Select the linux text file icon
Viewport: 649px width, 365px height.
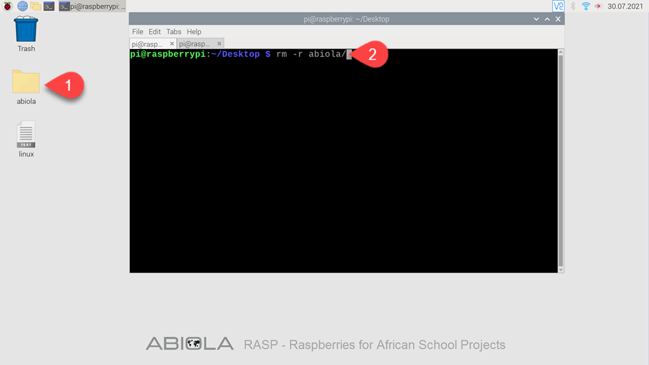tap(26, 139)
